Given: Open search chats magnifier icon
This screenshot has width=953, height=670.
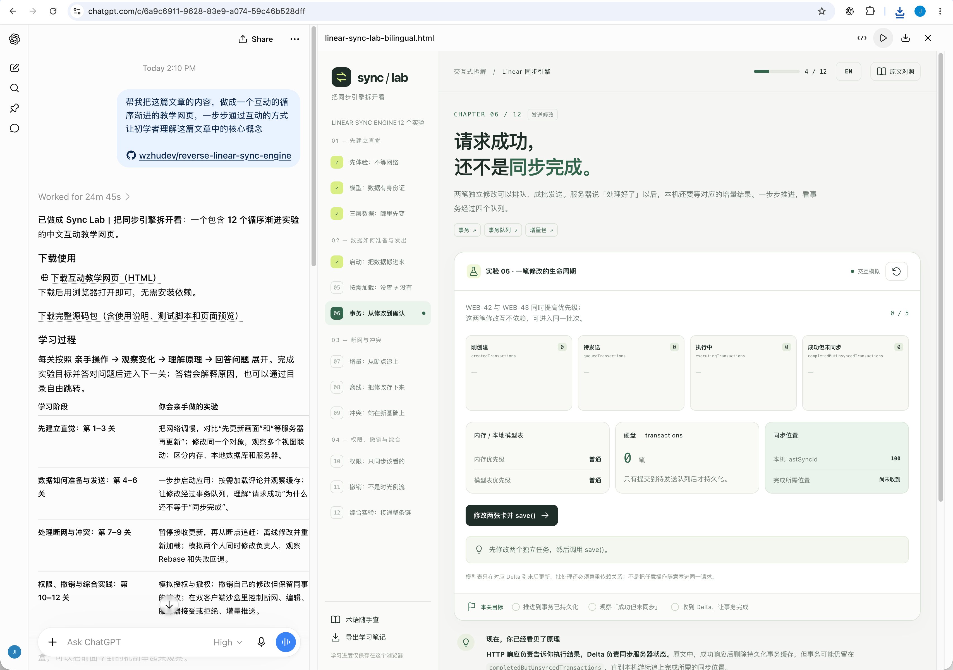Looking at the screenshot, I should click(x=15, y=88).
